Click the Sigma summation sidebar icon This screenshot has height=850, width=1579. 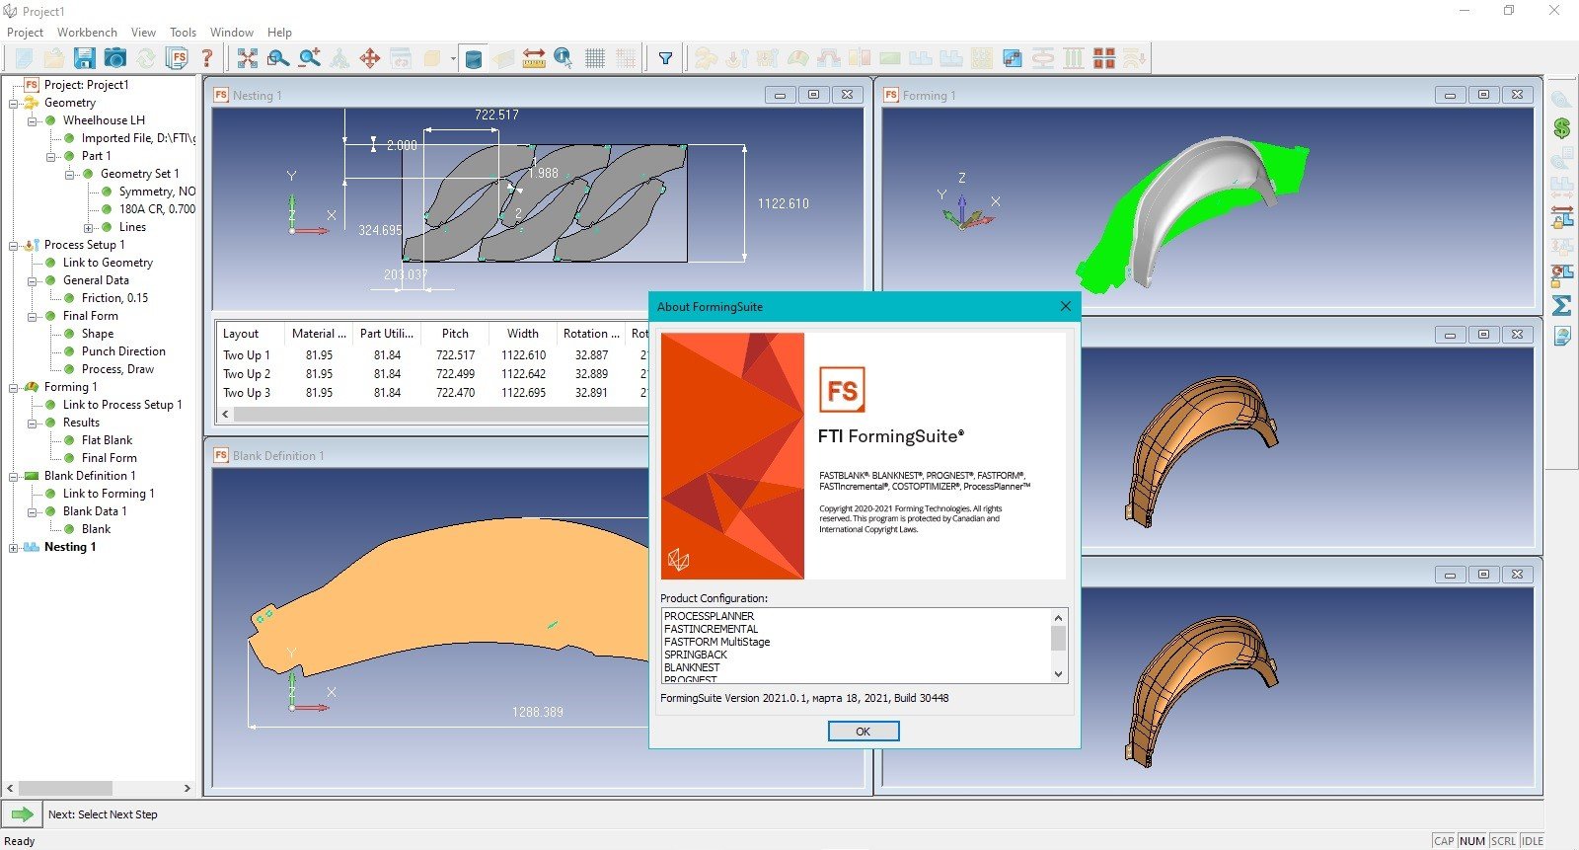coord(1561,305)
